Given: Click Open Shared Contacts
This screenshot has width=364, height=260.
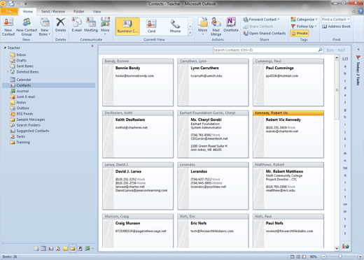Looking at the screenshot, I should 265,34.
